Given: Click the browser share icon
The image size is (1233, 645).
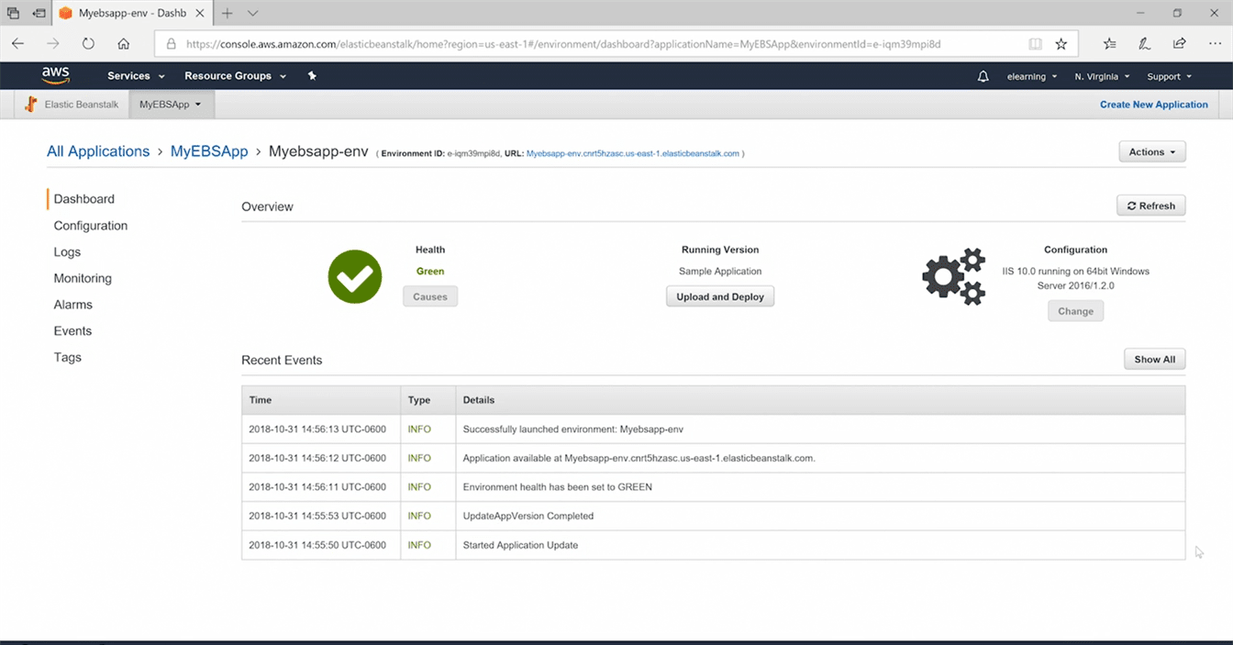Looking at the screenshot, I should point(1179,43).
